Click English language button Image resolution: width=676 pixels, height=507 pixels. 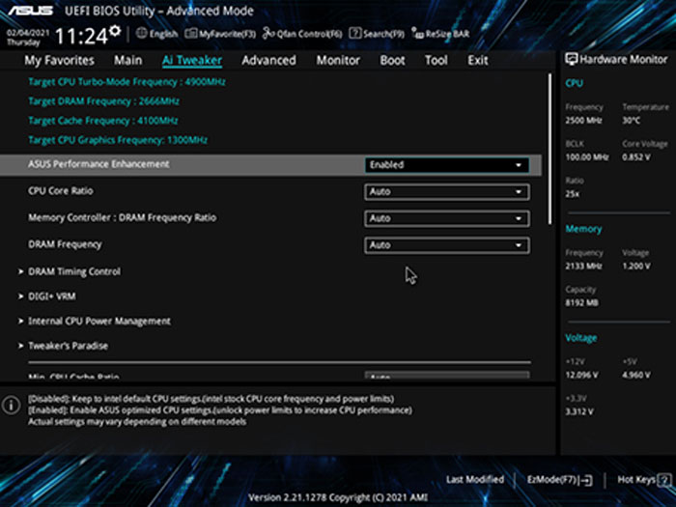[163, 34]
